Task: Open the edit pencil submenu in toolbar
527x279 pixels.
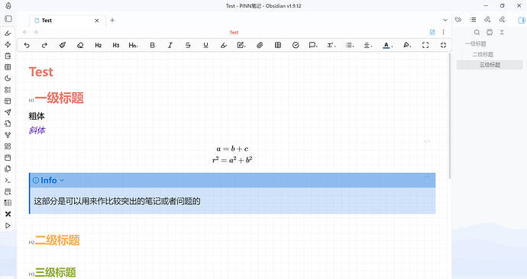Action: click(x=241, y=45)
